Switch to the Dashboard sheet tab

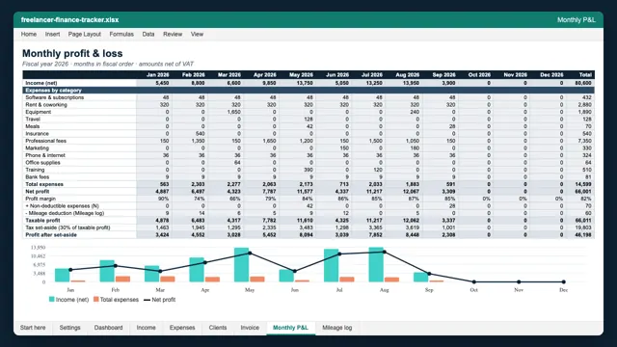(108, 328)
